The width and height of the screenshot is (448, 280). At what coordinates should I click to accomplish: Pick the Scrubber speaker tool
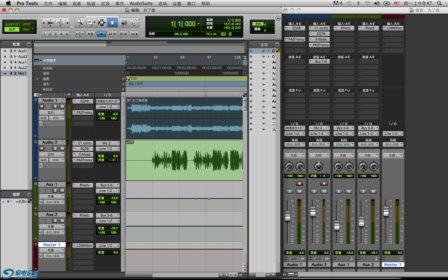(x=124, y=22)
